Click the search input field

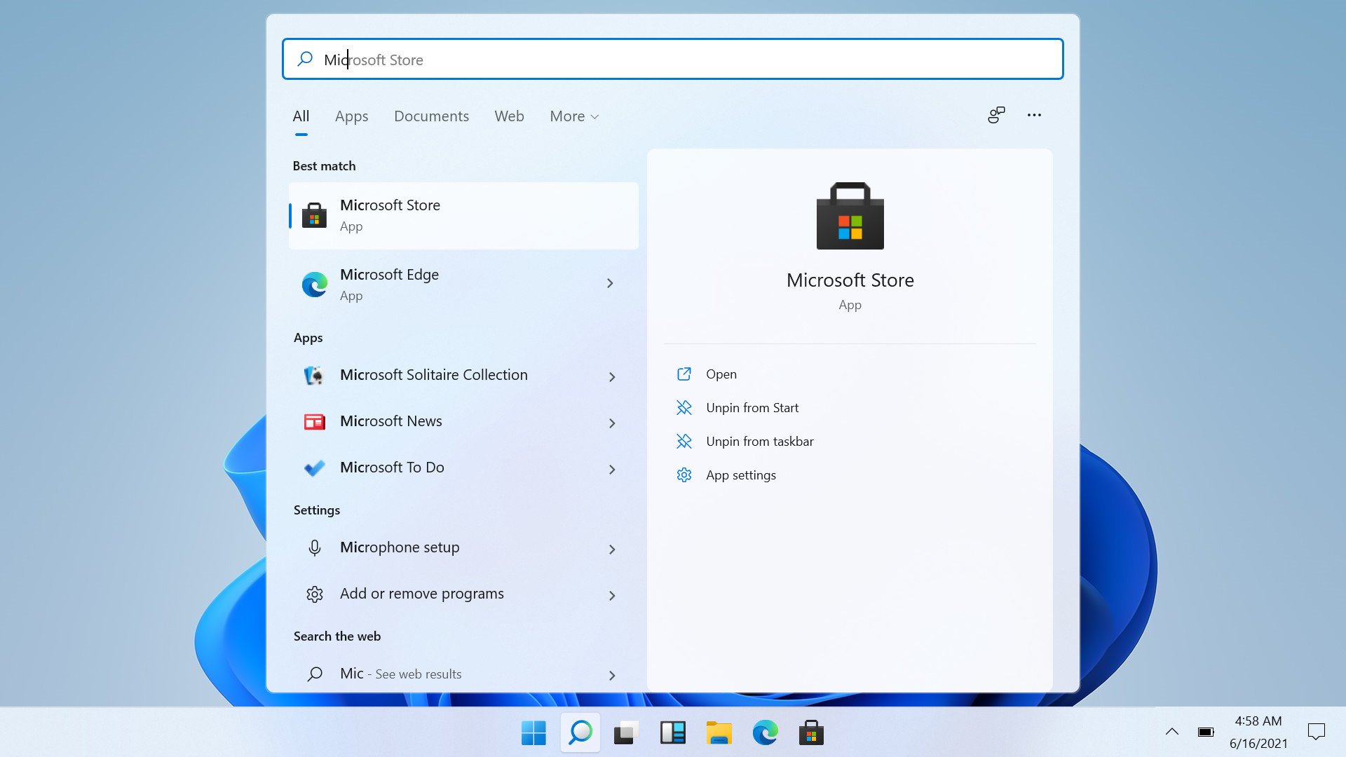pyautogui.click(x=673, y=59)
